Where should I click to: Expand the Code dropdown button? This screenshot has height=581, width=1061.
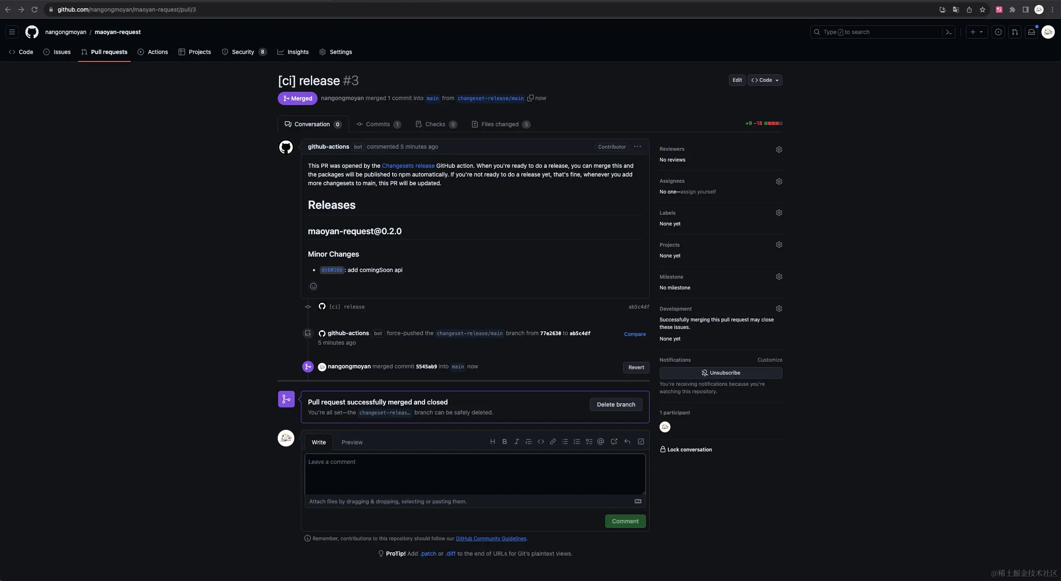765,80
